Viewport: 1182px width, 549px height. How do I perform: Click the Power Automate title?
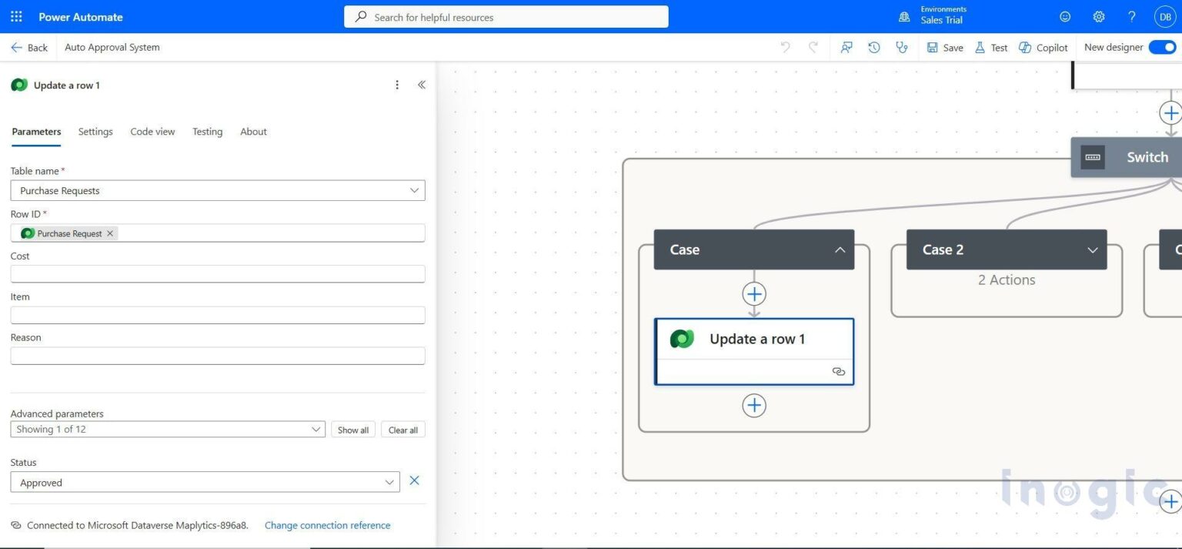(81, 17)
